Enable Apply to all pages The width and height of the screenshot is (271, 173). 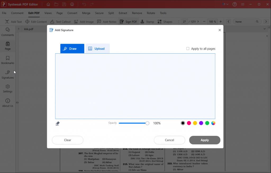188,49
